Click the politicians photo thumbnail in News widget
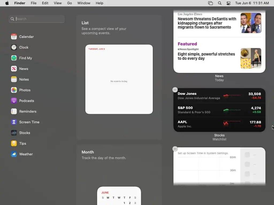274x205 pixels. (251, 23)
